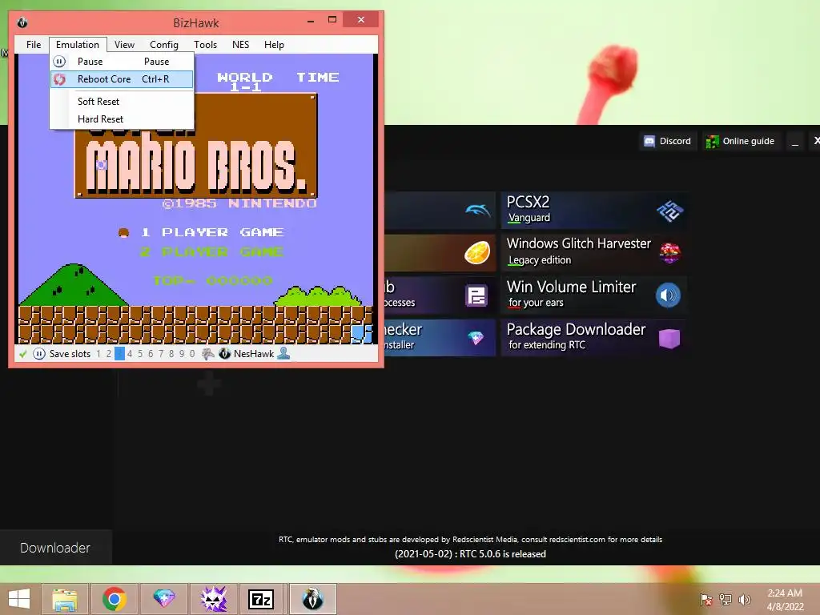
Task: Click the Downloader sidebar button
Action: (x=55, y=548)
